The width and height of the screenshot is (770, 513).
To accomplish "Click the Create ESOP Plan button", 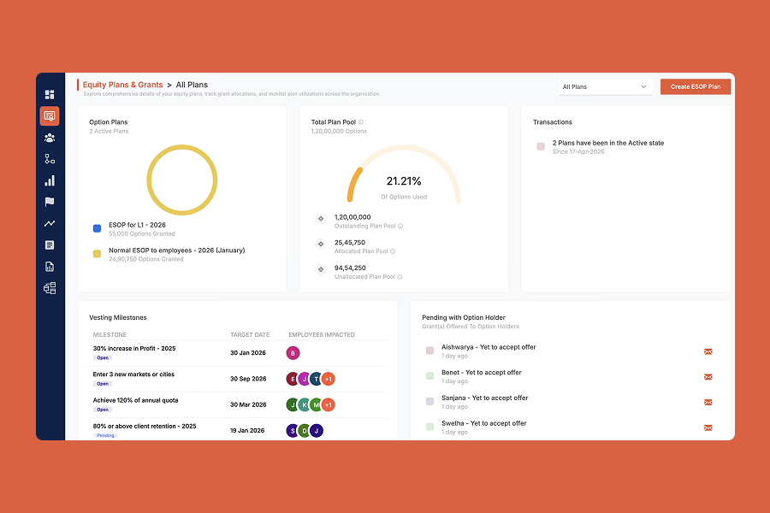I will coord(696,87).
